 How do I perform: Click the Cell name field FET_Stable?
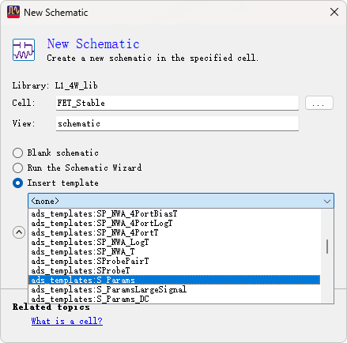coord(177,103)
